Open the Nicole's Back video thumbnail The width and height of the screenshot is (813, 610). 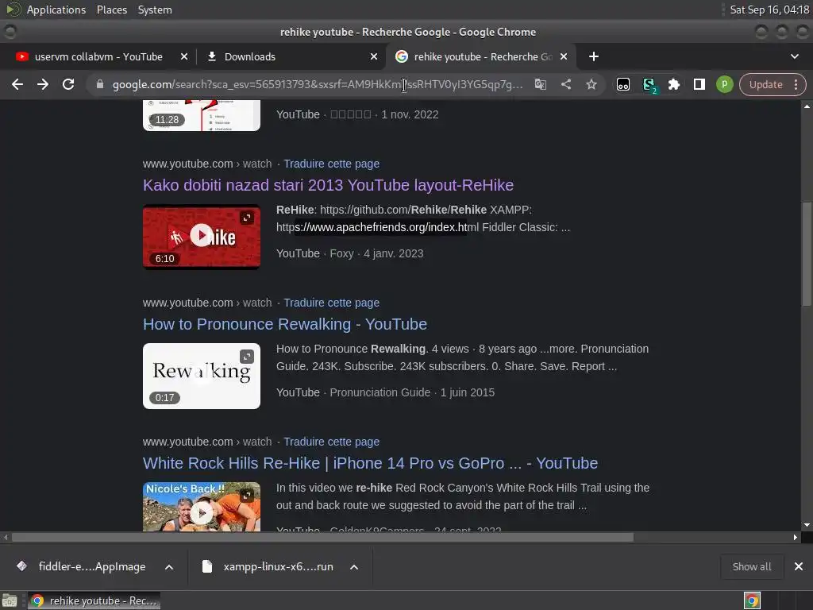click(x=201, y=507)
